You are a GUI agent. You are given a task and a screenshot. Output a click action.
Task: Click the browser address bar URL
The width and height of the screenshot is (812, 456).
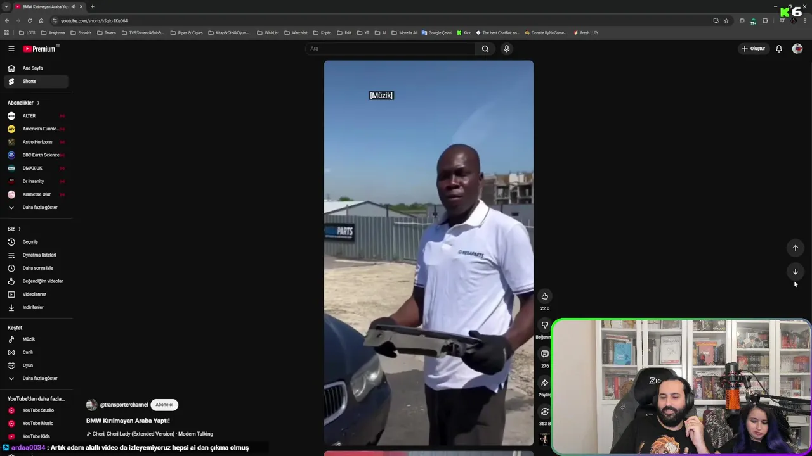coord(94,20)
